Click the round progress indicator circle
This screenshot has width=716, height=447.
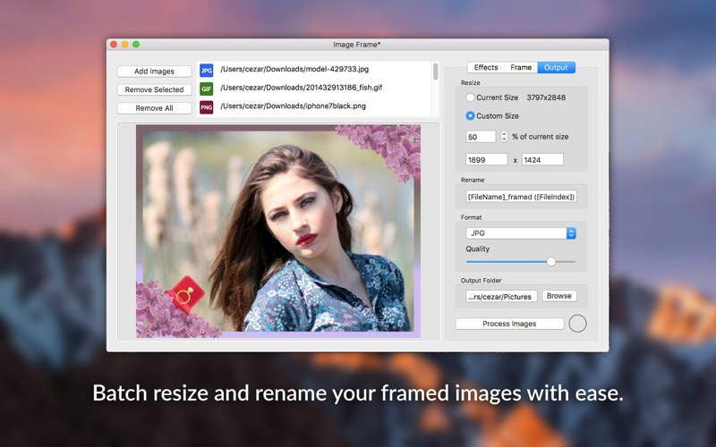click(x=577, y=324)
